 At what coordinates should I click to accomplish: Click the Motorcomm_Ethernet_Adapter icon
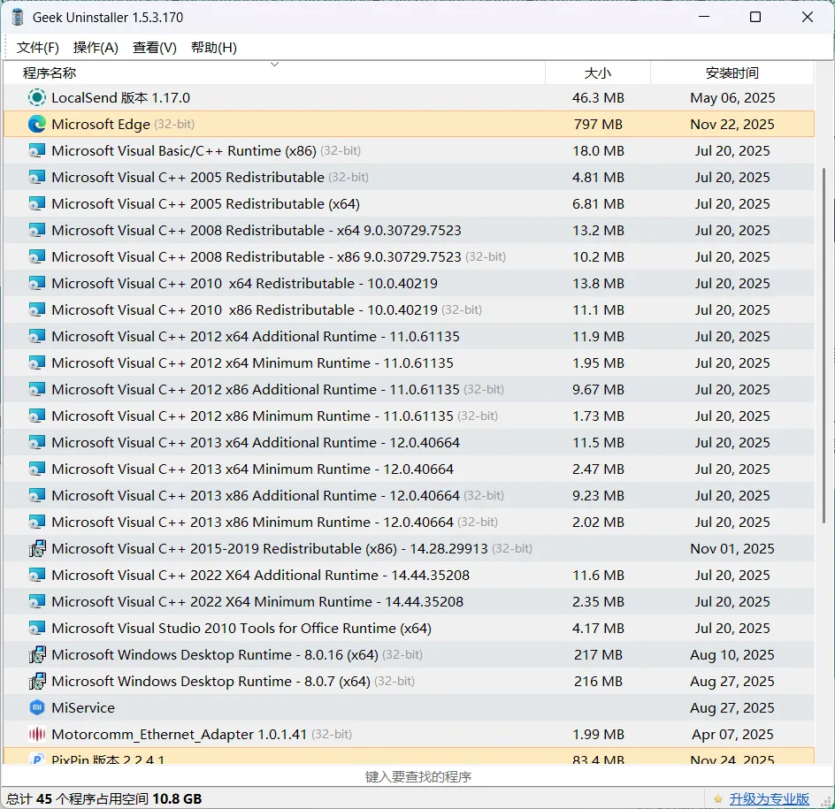pyautogui.click(x=37, y=735)
